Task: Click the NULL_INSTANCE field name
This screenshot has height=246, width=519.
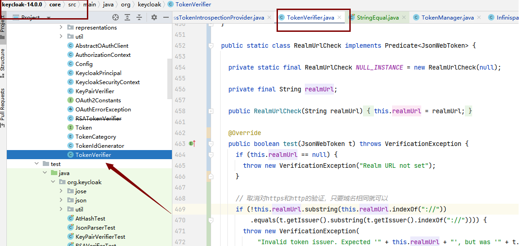Action: (379, 68)
